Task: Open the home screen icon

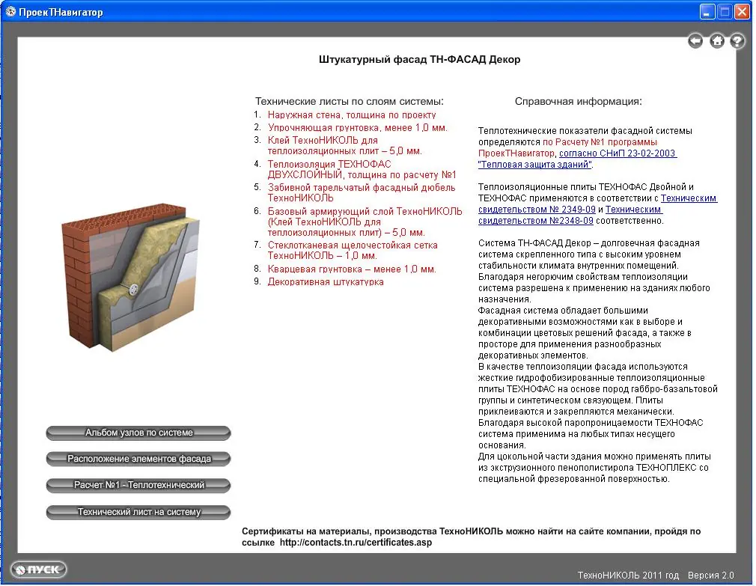Action: [x=717, y=41]
